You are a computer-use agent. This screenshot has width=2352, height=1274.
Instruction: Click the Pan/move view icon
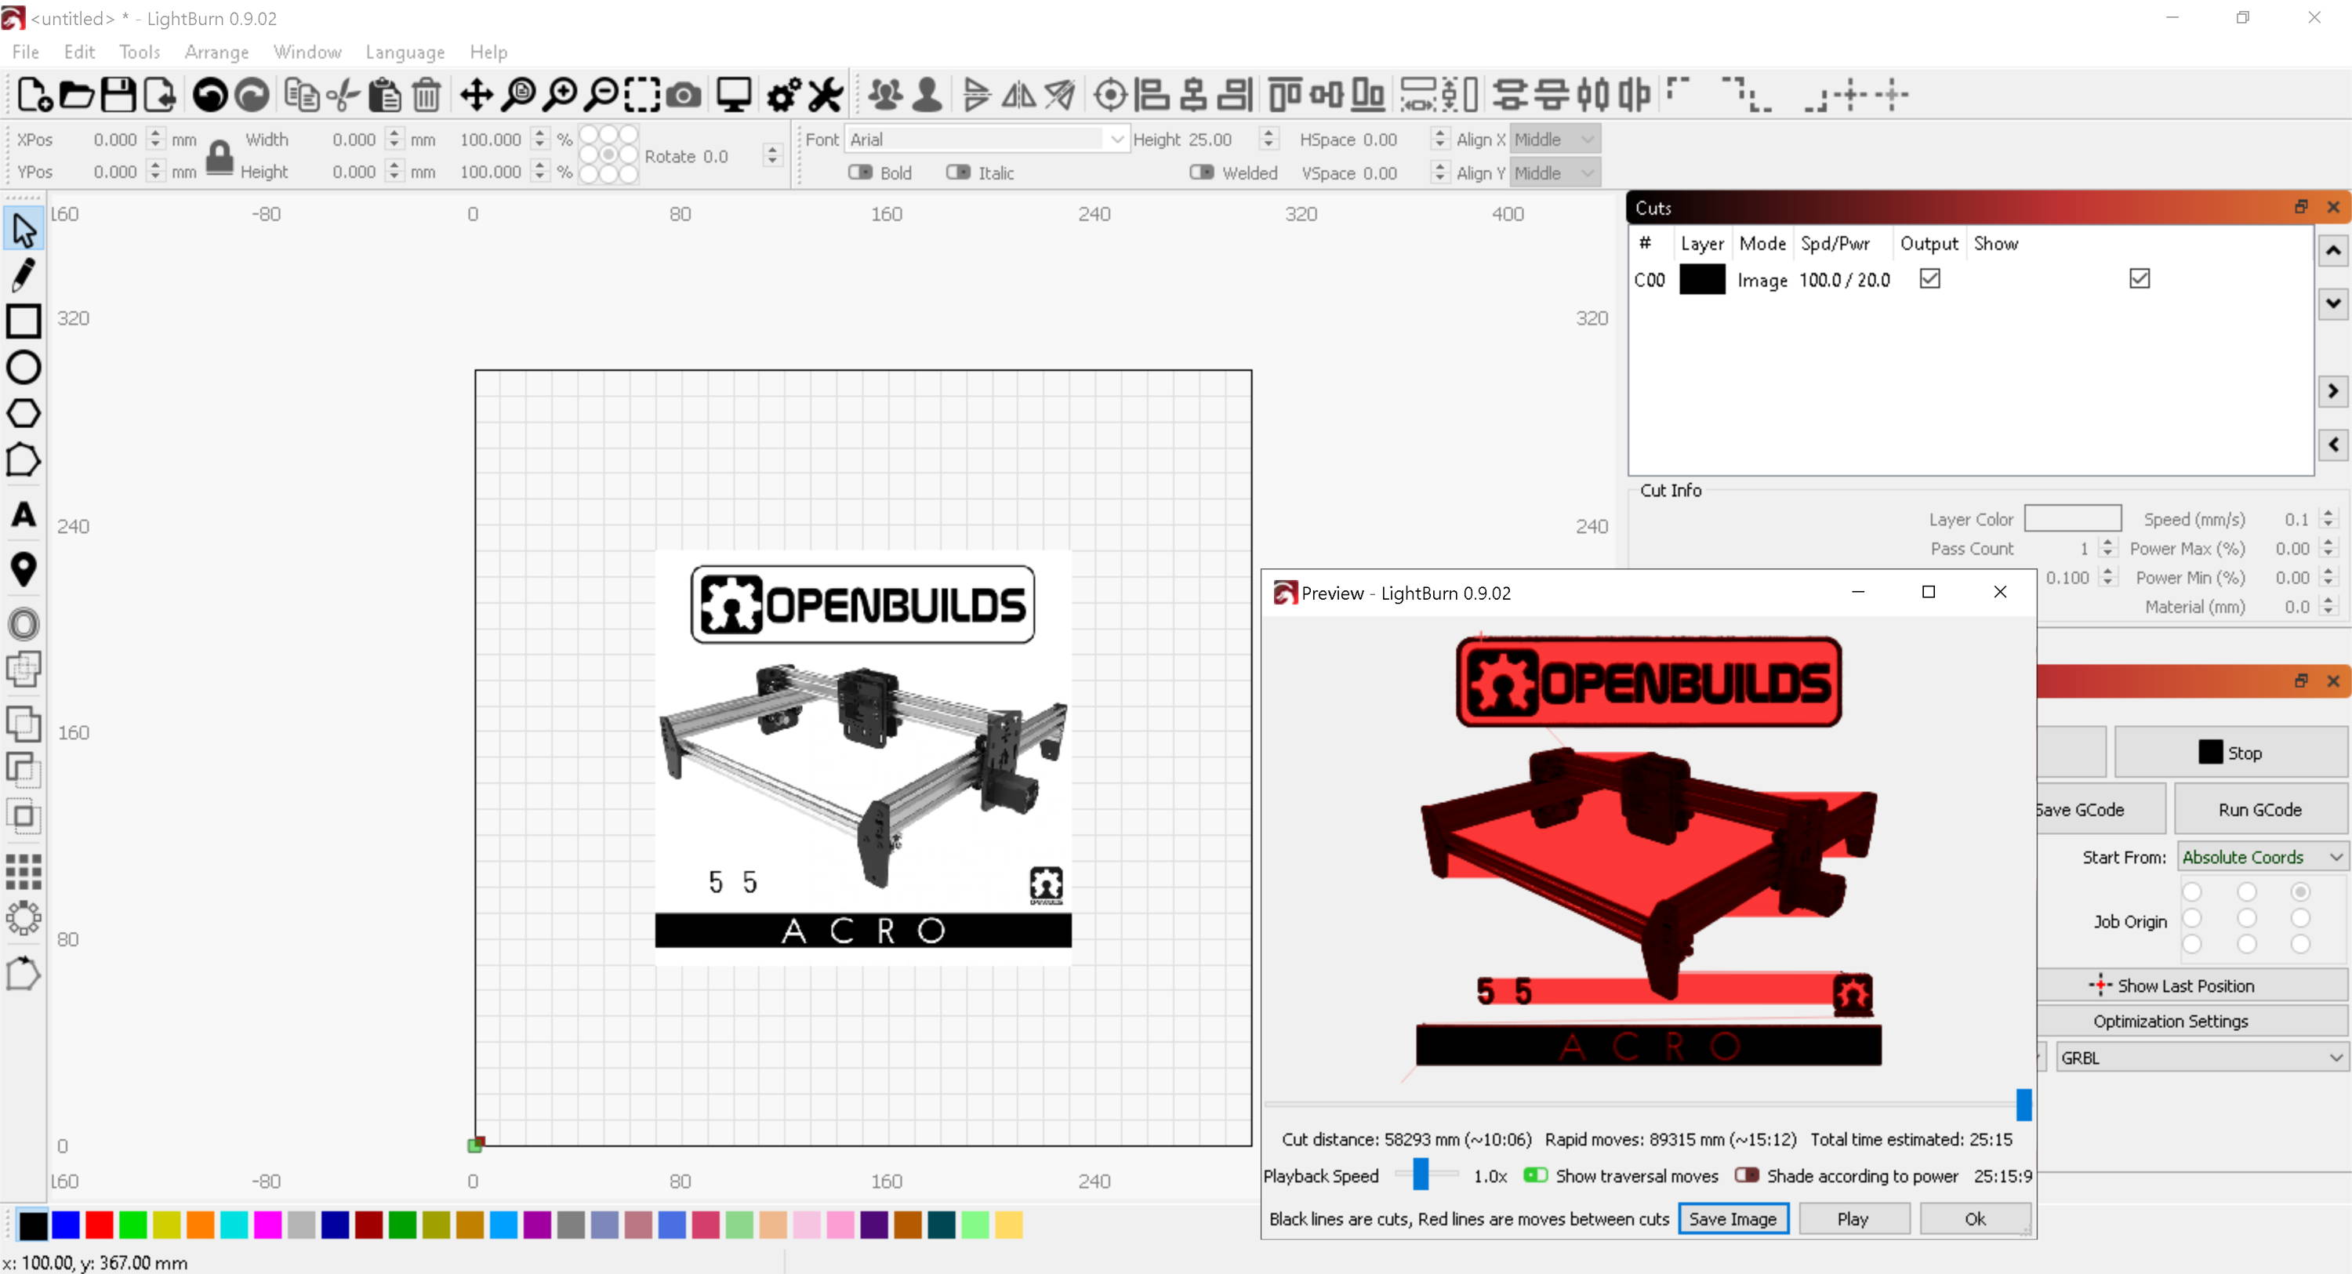tap(477, 94)
